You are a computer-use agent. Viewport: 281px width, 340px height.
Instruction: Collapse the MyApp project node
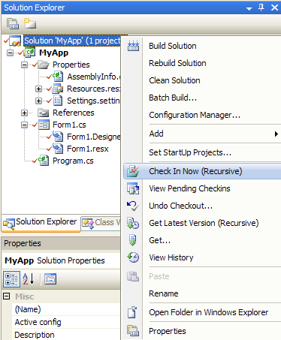coord(10,53)
